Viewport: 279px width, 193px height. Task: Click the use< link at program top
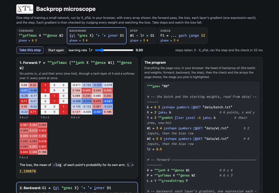click(156, 86)
